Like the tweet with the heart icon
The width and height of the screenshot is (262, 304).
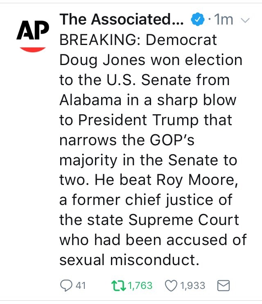[171, 286]
